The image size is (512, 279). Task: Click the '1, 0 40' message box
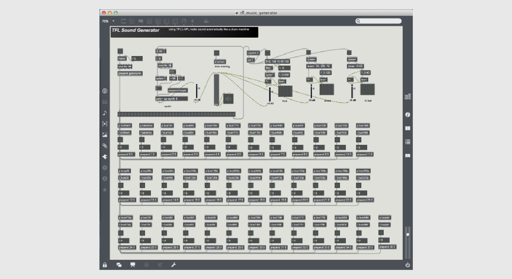point(366,73)
